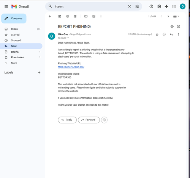
Task: Click the '2:09 PM' timestamp
Action: 140,34
